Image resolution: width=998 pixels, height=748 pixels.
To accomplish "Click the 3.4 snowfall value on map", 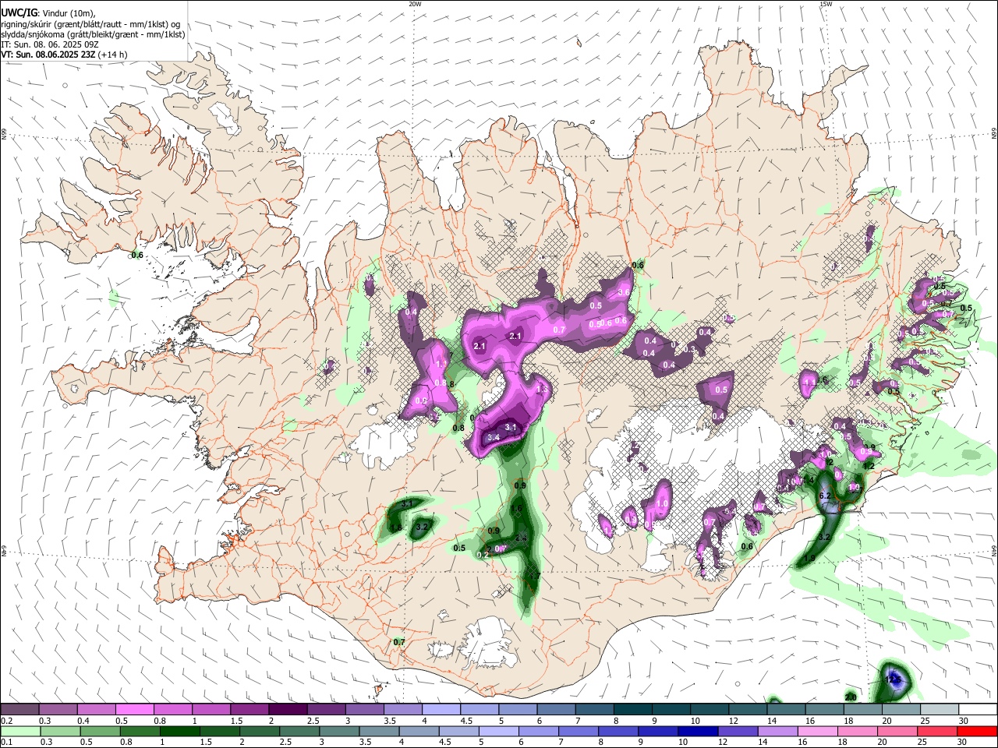I will pos(493,438).
